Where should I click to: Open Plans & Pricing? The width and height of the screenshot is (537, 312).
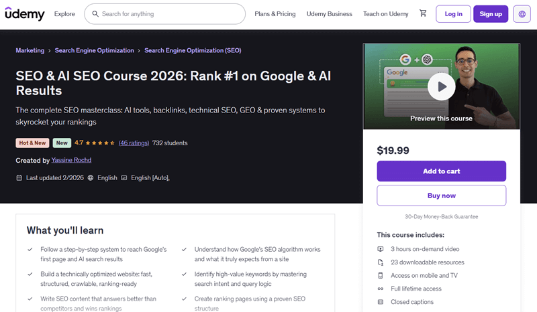275,14
